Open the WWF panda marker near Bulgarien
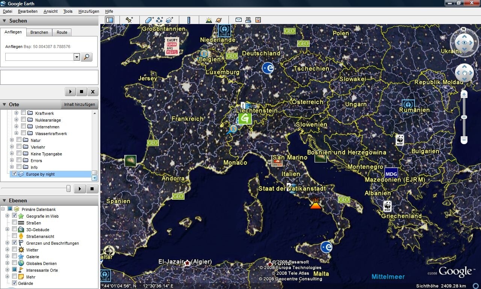Viewport: 481px width, 289px height. [x=400, y=140]
